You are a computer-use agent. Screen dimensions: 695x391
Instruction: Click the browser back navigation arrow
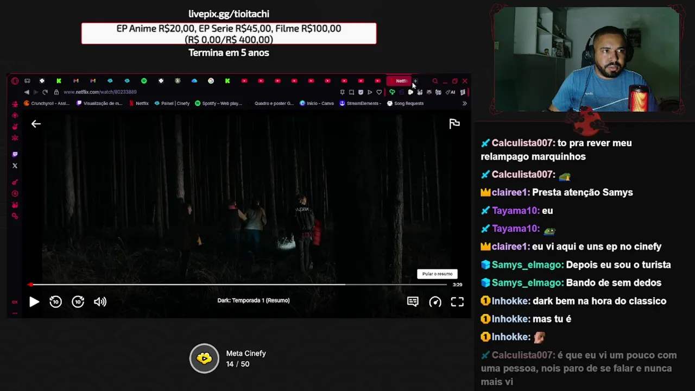(27, 92)
